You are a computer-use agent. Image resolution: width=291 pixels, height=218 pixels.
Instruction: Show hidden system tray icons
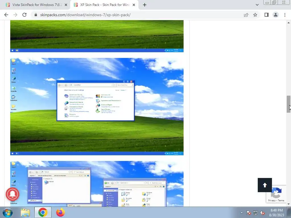tap(242, 213)
